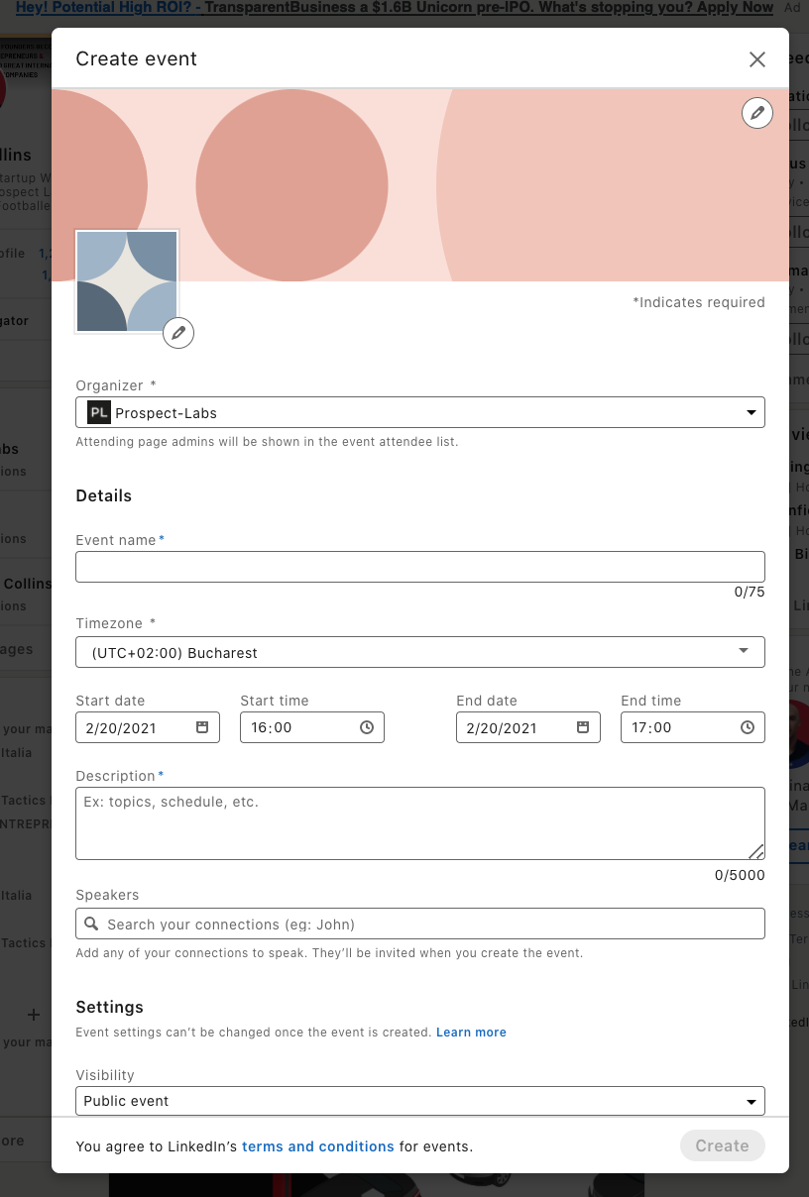
Task: Open clock picker for Start time
Action: point(367,727)
